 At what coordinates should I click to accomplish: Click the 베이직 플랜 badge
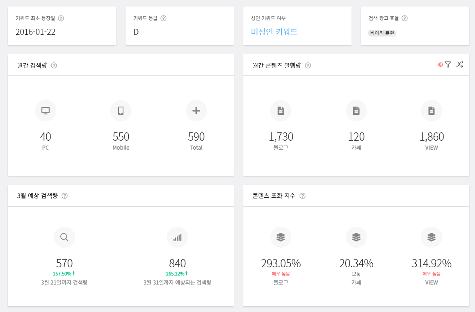[381, 33]
